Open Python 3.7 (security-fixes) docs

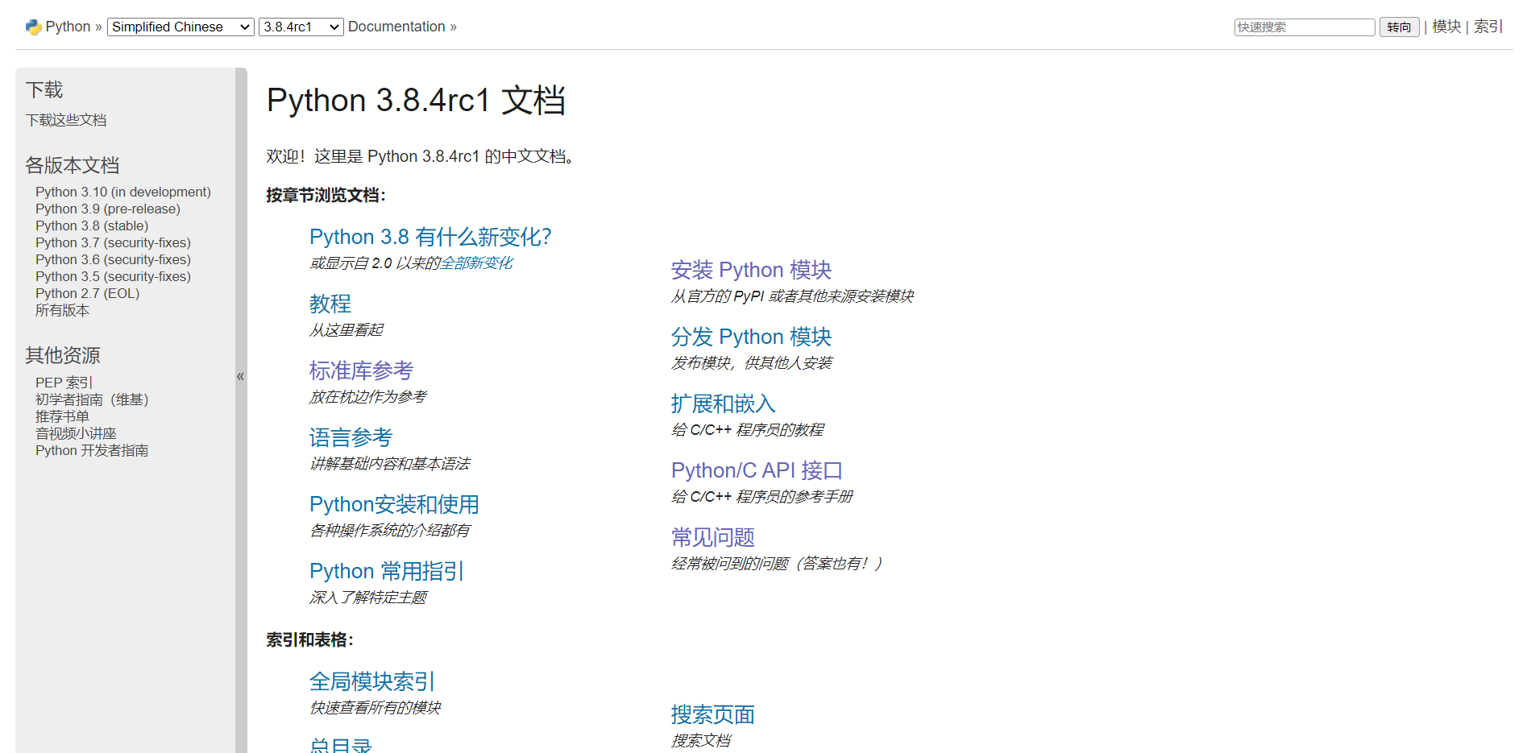113,242
